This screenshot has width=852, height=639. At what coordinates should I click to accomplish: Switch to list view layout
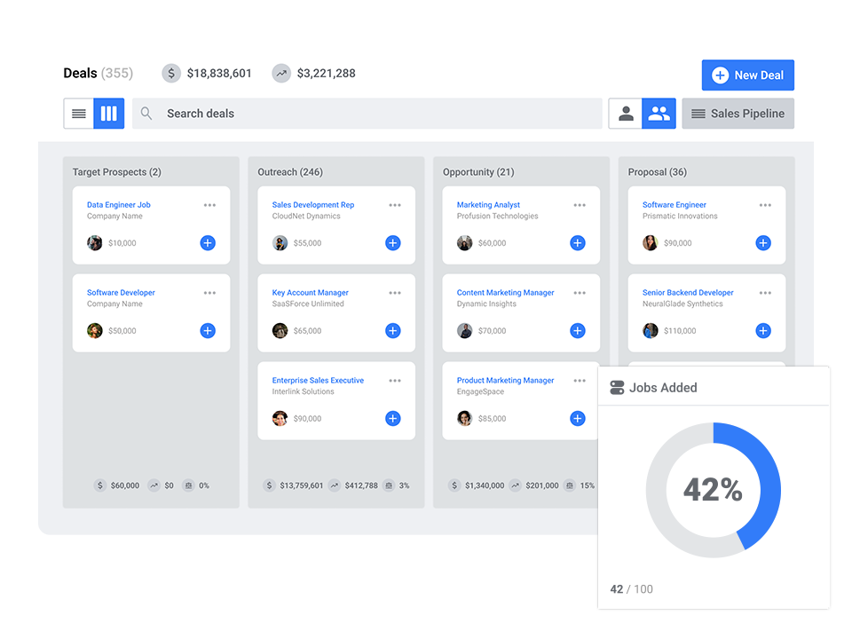[79, 114]
